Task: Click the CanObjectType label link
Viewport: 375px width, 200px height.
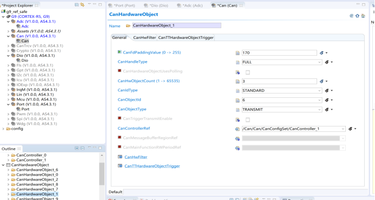Action: [x=132, y=109]
